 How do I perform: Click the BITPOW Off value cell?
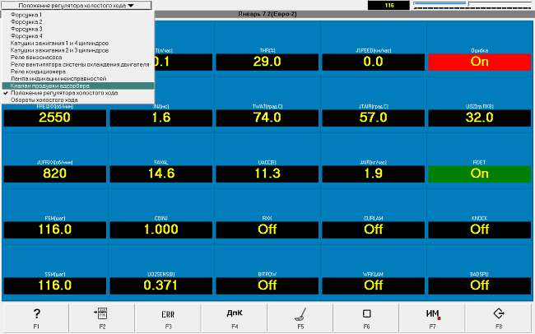pyautogui.click(x=267, y=285)
